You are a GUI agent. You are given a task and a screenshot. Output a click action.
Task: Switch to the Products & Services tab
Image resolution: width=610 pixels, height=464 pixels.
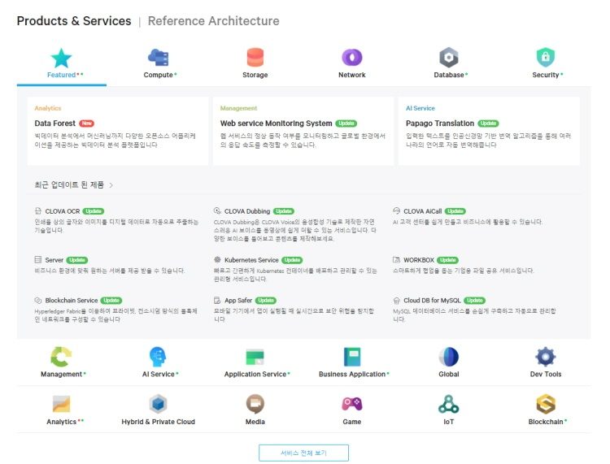coord(74,21)
